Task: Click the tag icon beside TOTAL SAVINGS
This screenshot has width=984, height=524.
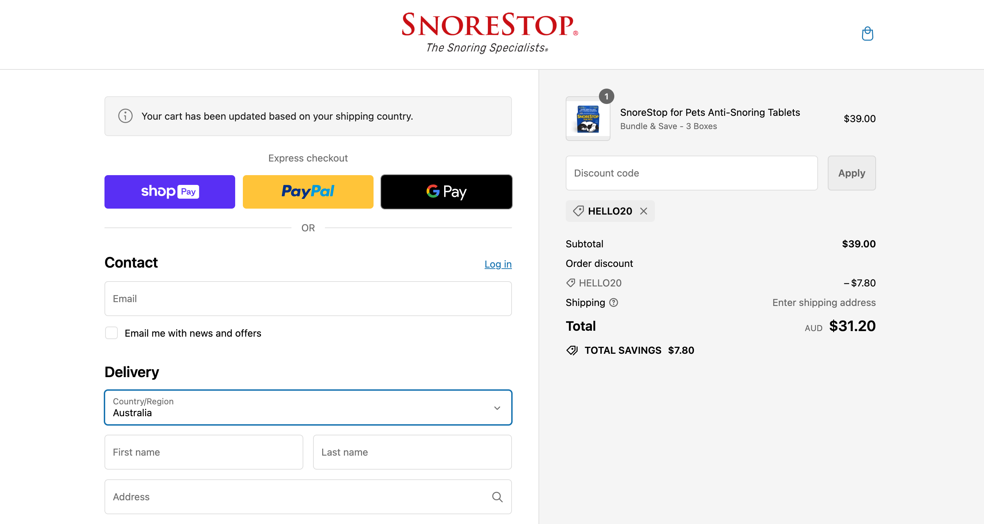Action: pos(572,350)
